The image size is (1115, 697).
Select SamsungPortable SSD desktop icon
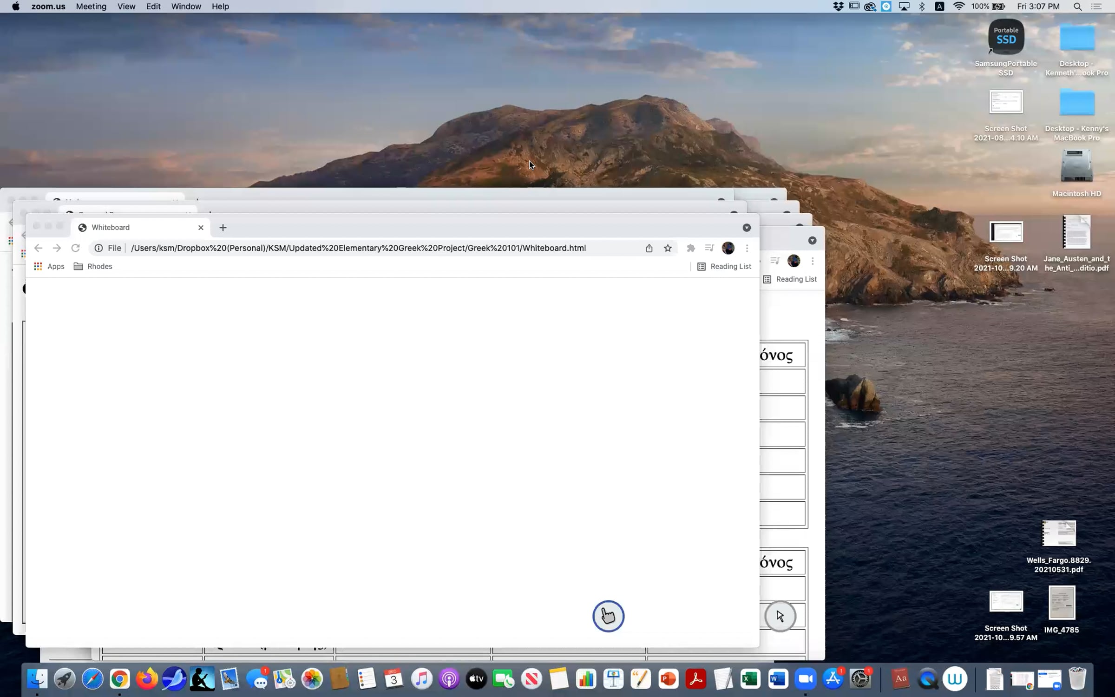(x=1006, y=48)
